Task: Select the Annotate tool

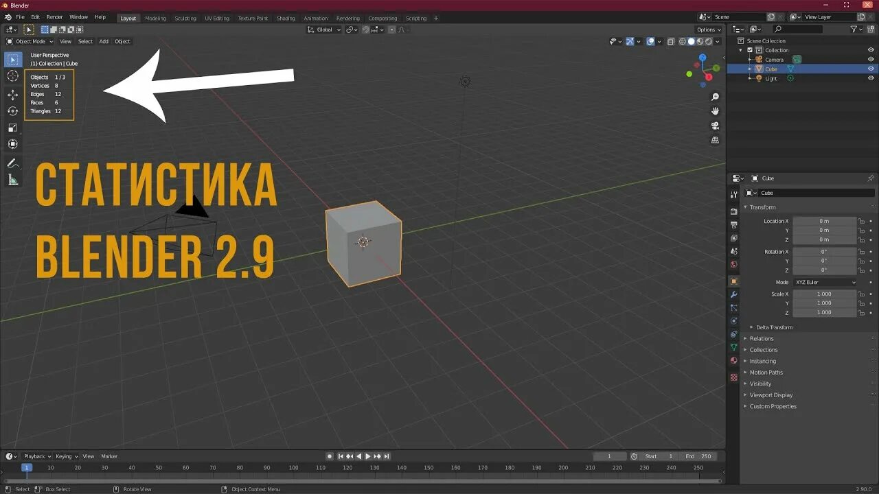Action: [13, 163]
